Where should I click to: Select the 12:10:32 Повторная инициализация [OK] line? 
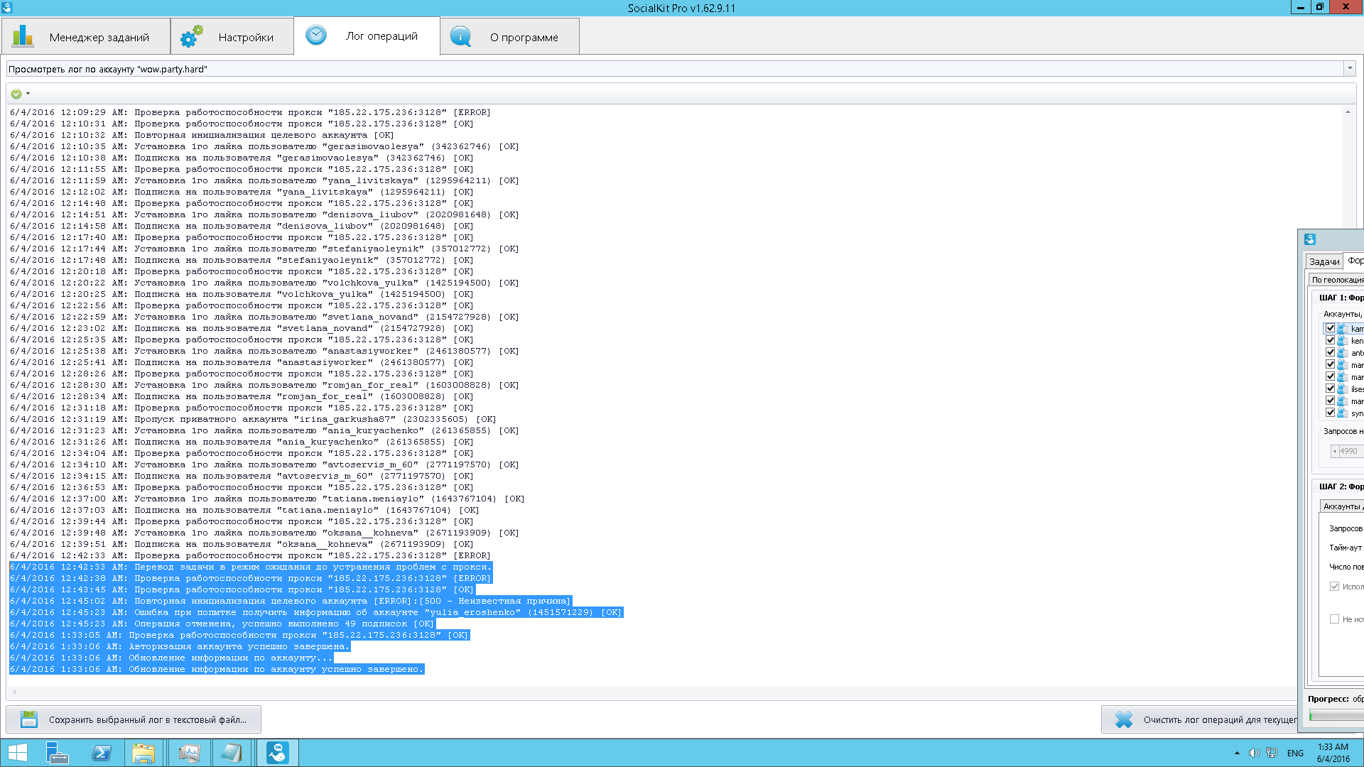click(202, 135)
